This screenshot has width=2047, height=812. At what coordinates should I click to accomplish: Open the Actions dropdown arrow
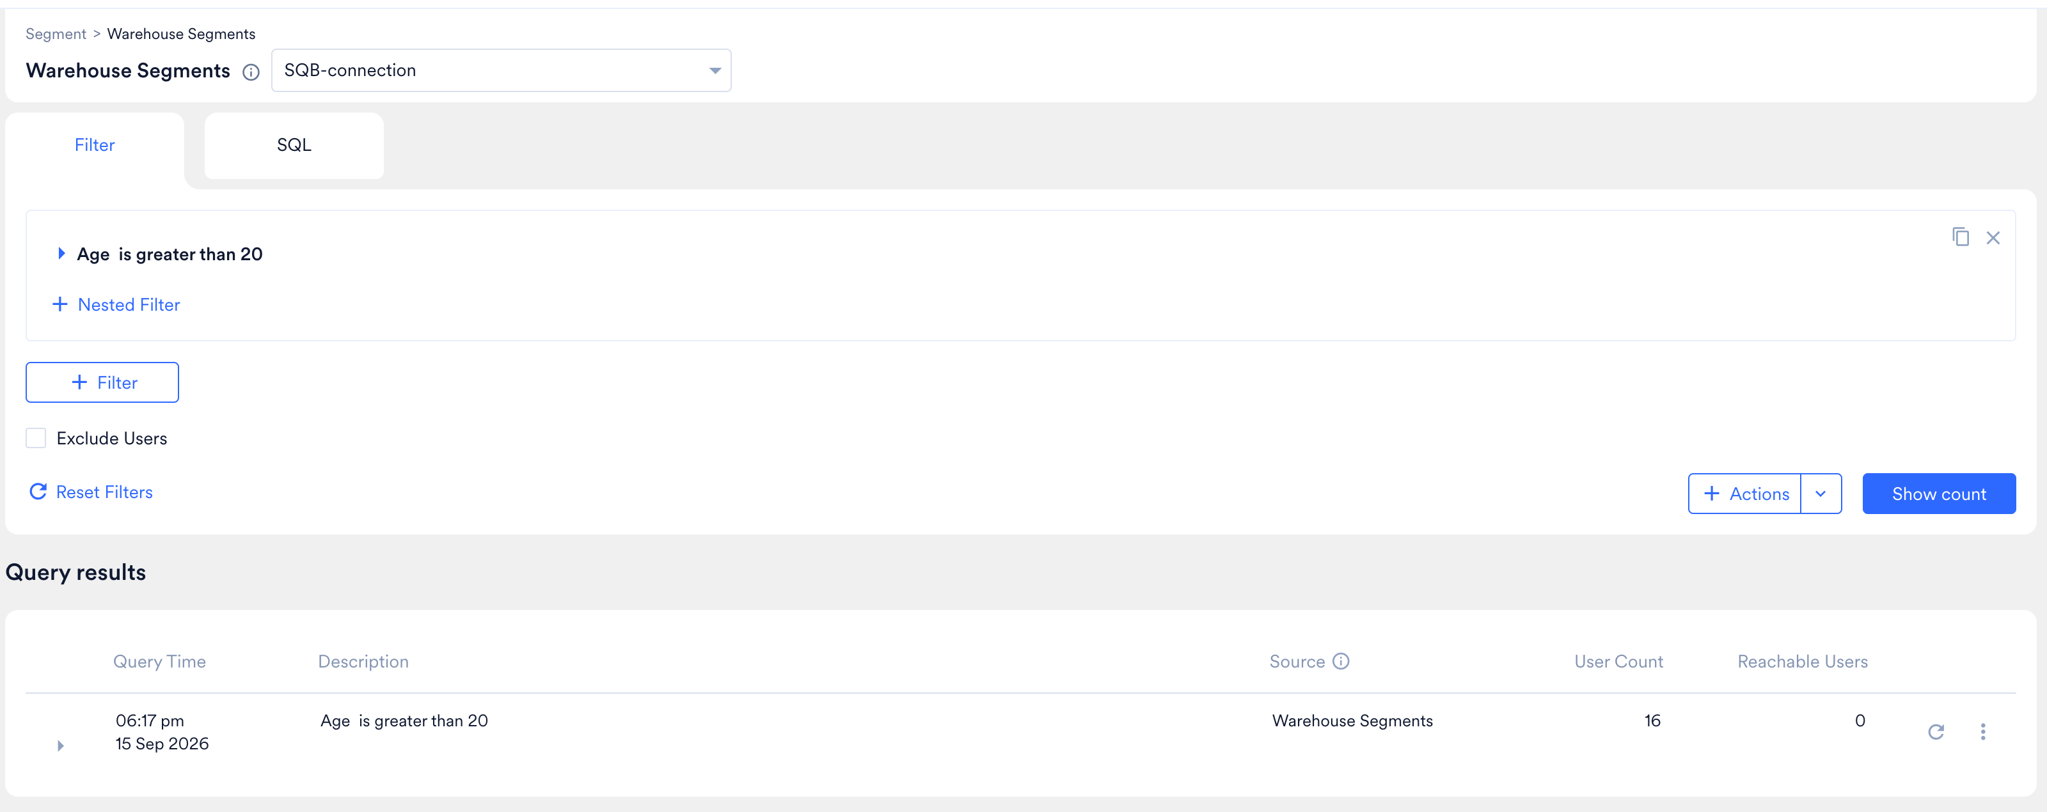click(x=1821, y=494)
